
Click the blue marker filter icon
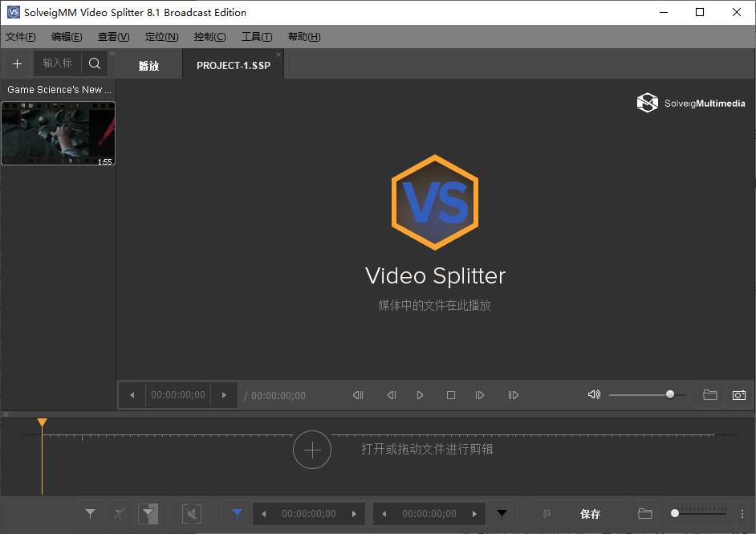[238, 513]
